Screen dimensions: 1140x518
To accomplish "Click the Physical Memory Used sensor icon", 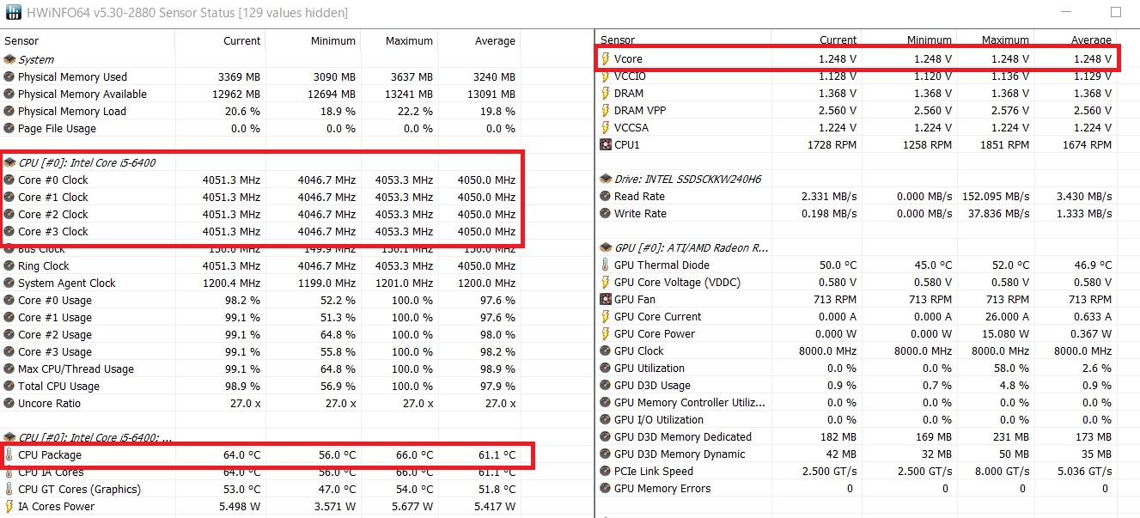I will pyautogui.click(x=9, y=76).
